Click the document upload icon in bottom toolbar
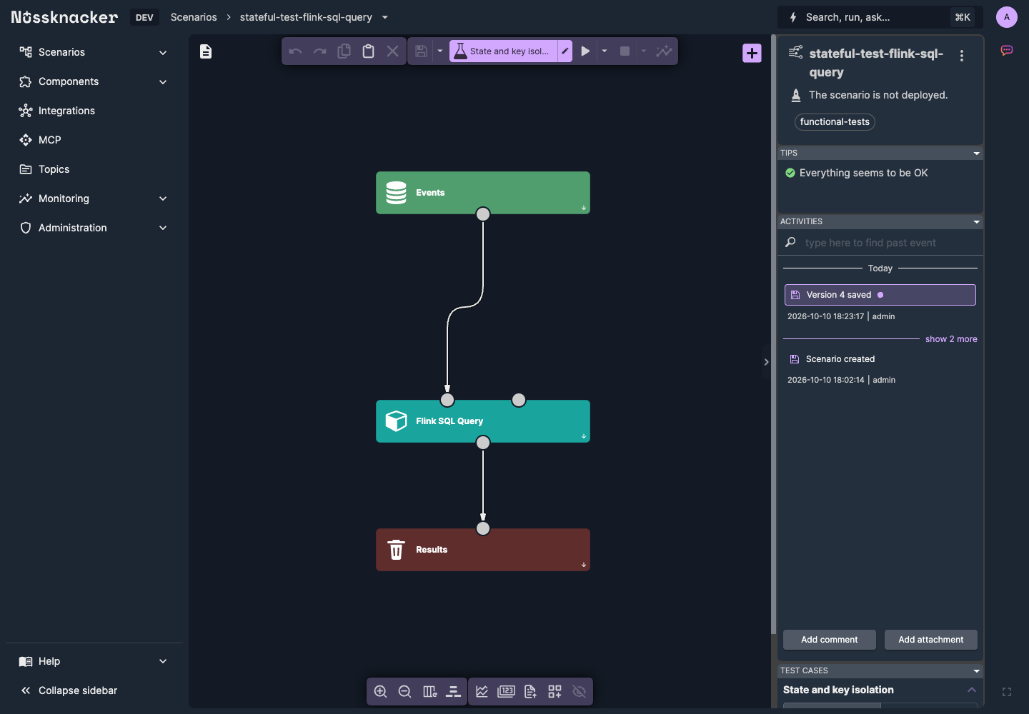This screenshot has height=714, width=1029. click(x=531, y=691)
